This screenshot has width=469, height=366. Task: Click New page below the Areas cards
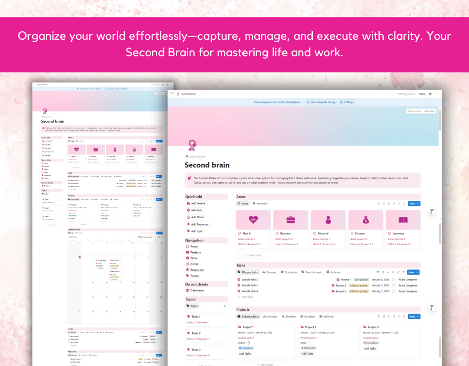click(253, 255)
